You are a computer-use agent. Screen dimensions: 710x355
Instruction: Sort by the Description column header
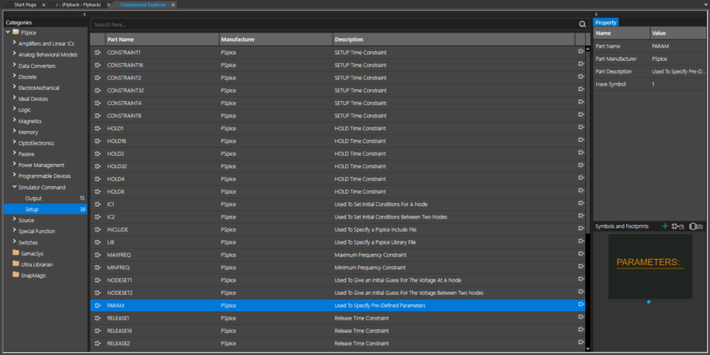454,39
